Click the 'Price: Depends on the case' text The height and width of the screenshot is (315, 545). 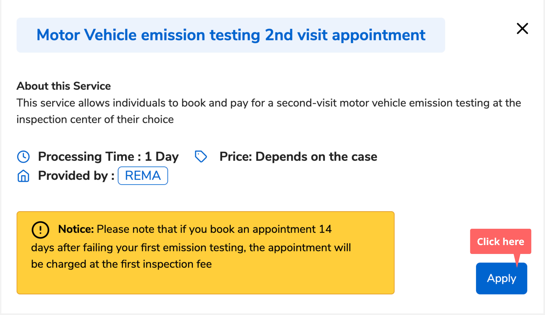pyautogui.click(x=298, y=157)
